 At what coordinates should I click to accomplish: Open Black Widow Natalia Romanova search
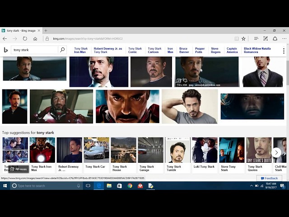pyautogui.click(x=257, y=50)
